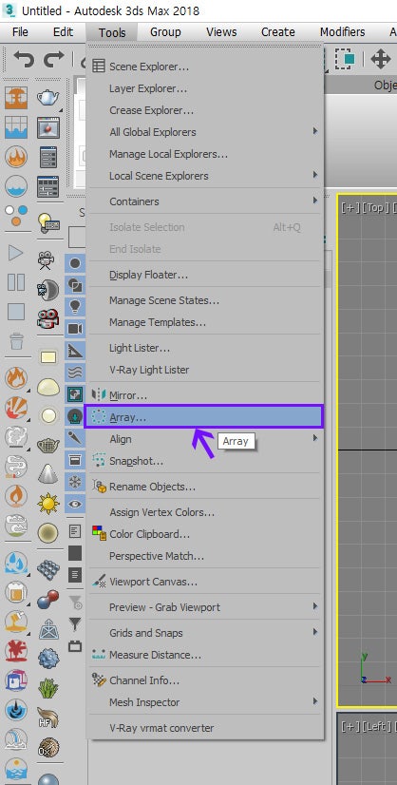Open the V-Ray frame buffer icon
This screenshot has height=785, width=397.
point(48,127)
